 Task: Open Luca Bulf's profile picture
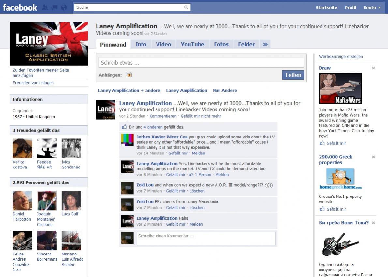(71, 200)
